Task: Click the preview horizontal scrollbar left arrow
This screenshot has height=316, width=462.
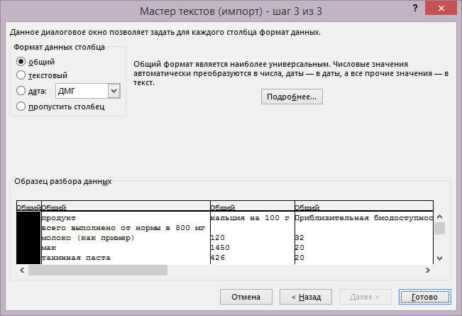Action: pos(23,271)
